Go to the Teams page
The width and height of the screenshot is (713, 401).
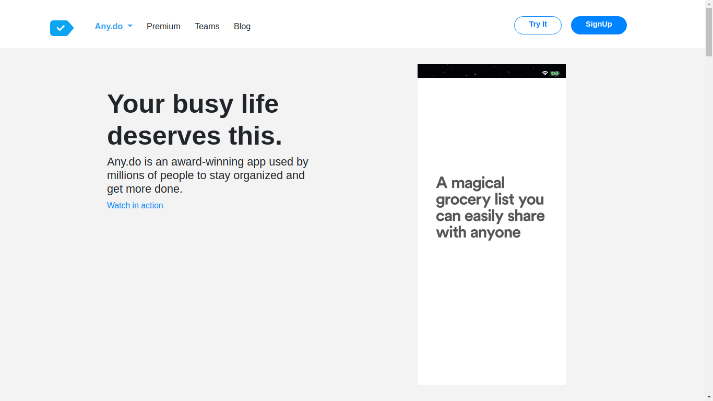(x=207, y=26)
